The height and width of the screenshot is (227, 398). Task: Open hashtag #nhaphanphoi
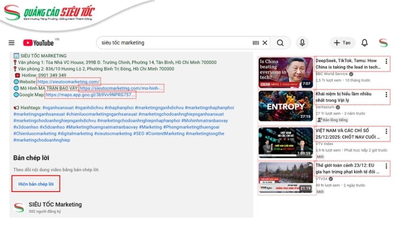(x=119, y=108)
